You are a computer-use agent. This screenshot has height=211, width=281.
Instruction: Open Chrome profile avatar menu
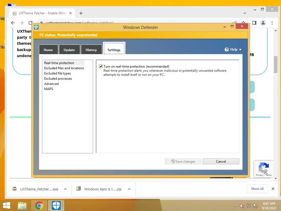click(263, 23)
